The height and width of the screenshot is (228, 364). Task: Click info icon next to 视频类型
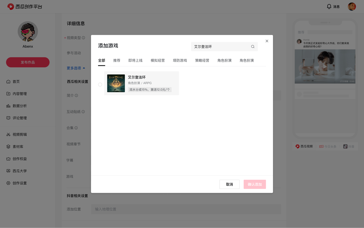83,38
